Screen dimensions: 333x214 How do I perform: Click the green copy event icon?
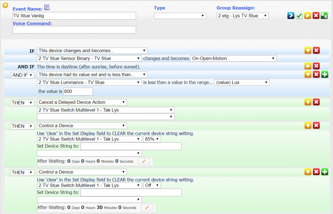(x=324, y=16)
